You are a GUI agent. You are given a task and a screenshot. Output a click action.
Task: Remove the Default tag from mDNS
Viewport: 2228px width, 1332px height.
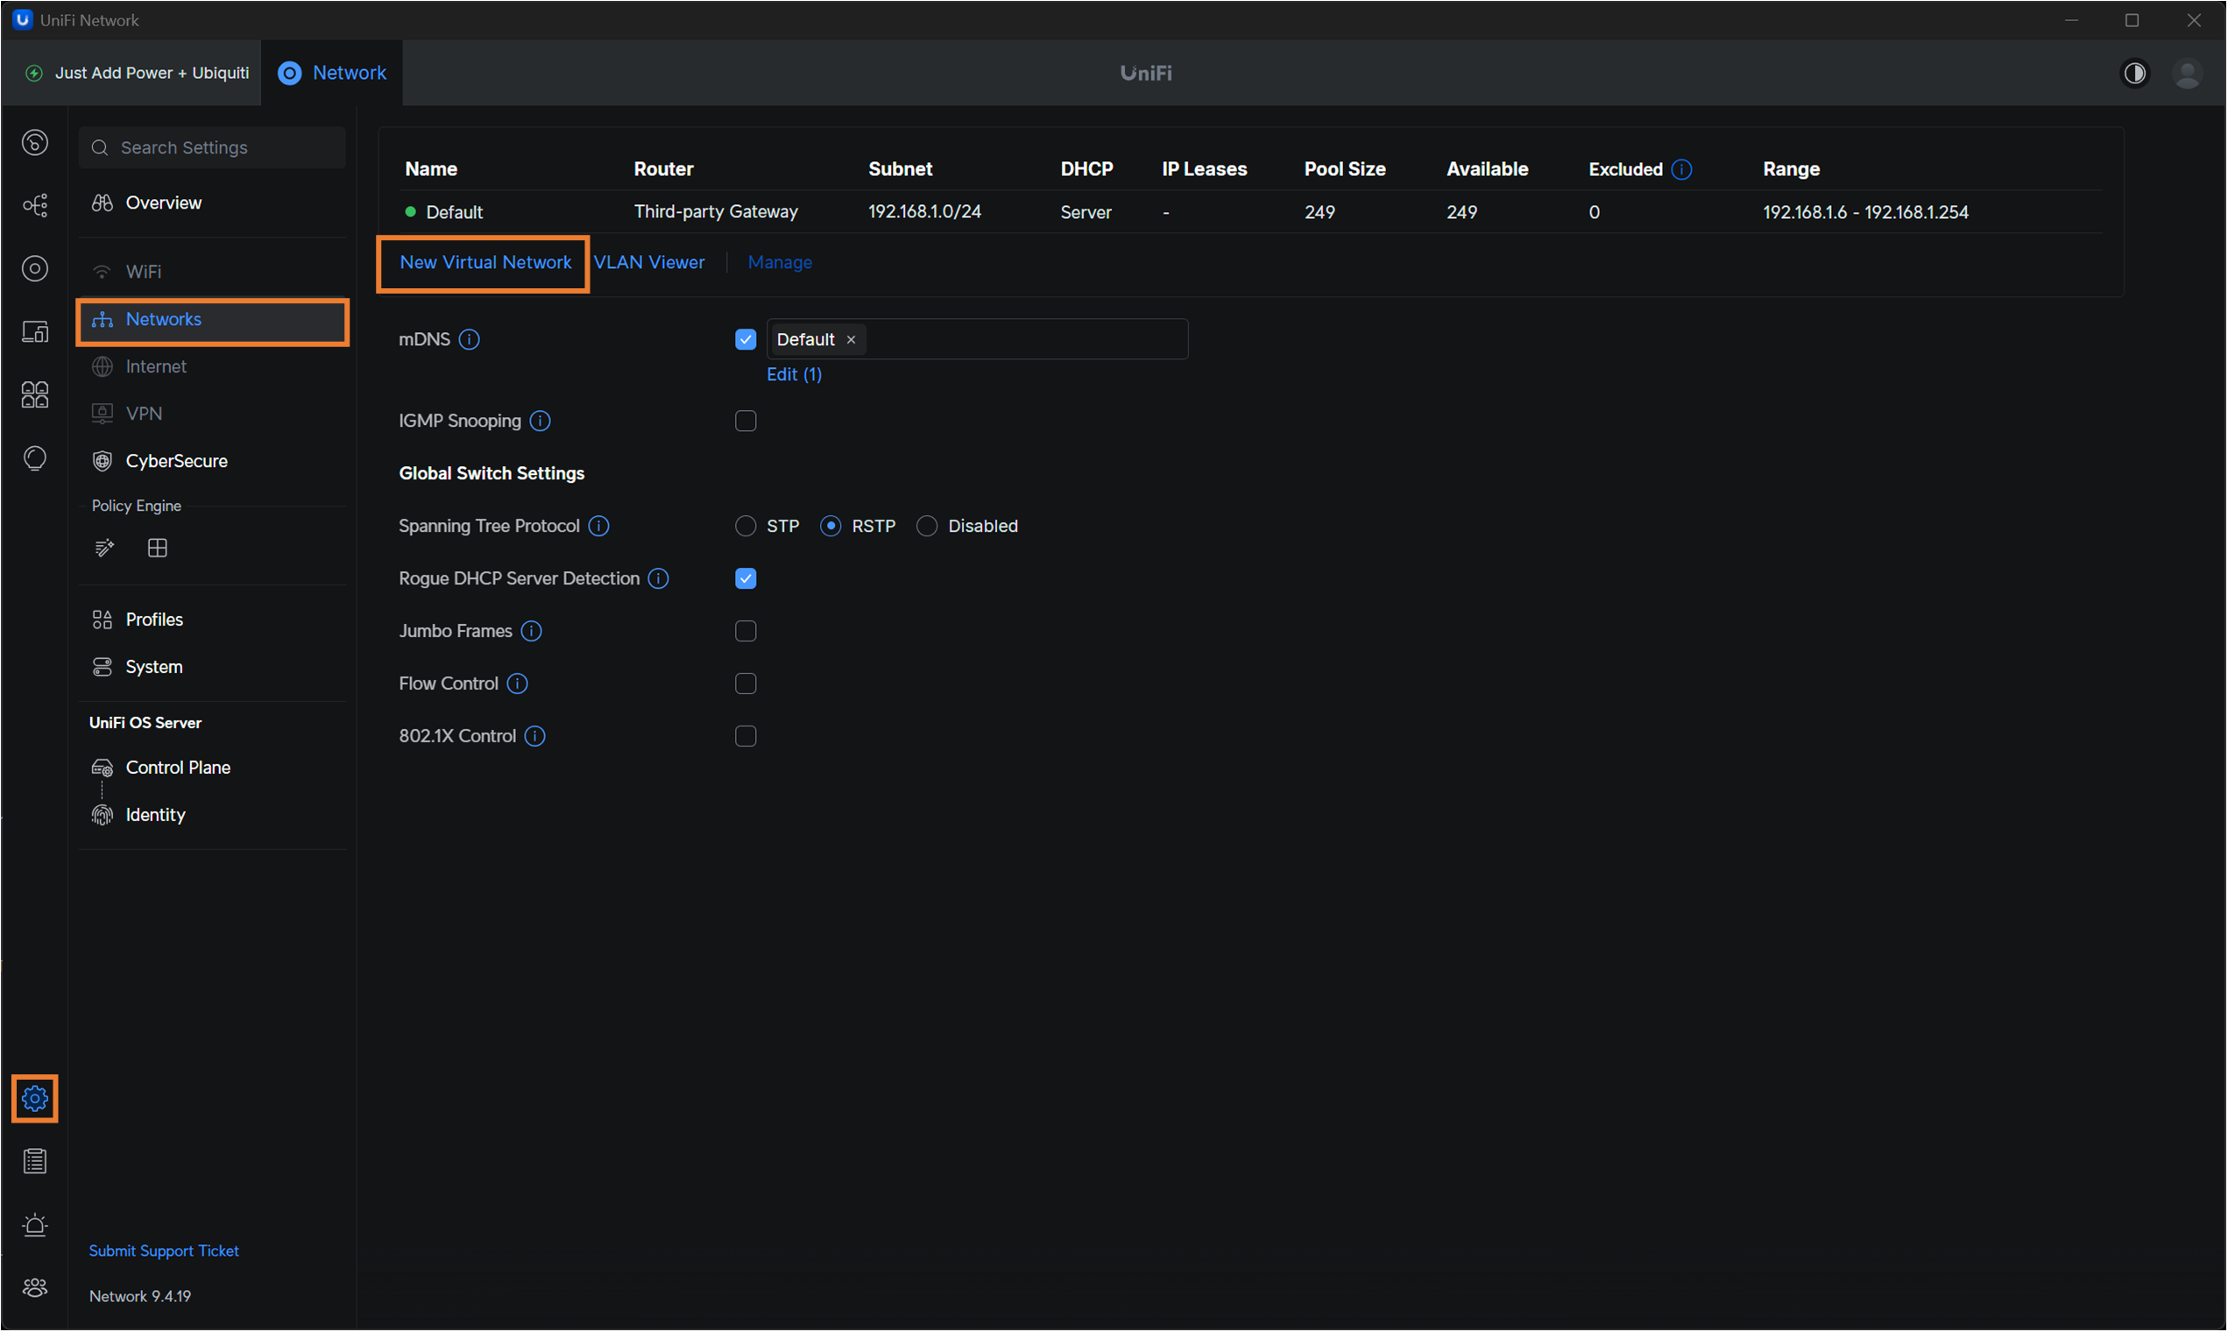click(x=852, y=339)
